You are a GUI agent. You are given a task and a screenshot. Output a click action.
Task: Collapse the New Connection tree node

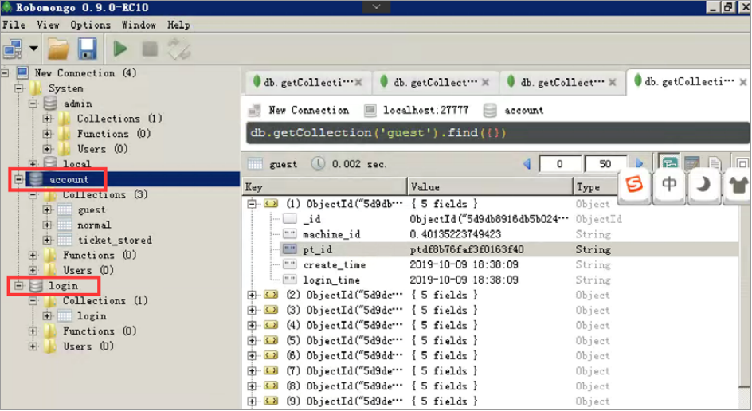point(5,73)
